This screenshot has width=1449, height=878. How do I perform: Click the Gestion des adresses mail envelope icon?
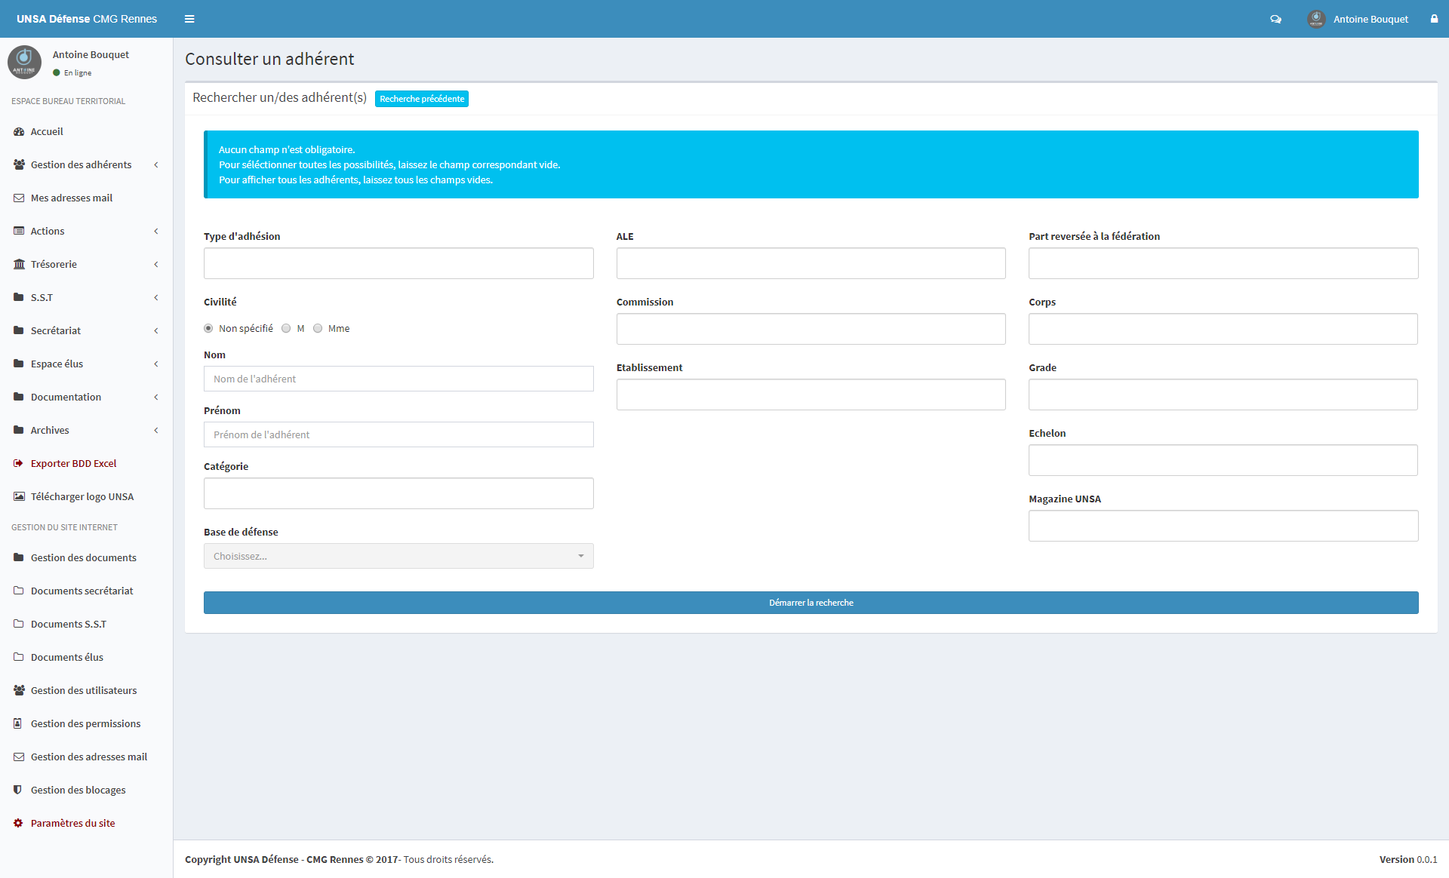[19, 757]
